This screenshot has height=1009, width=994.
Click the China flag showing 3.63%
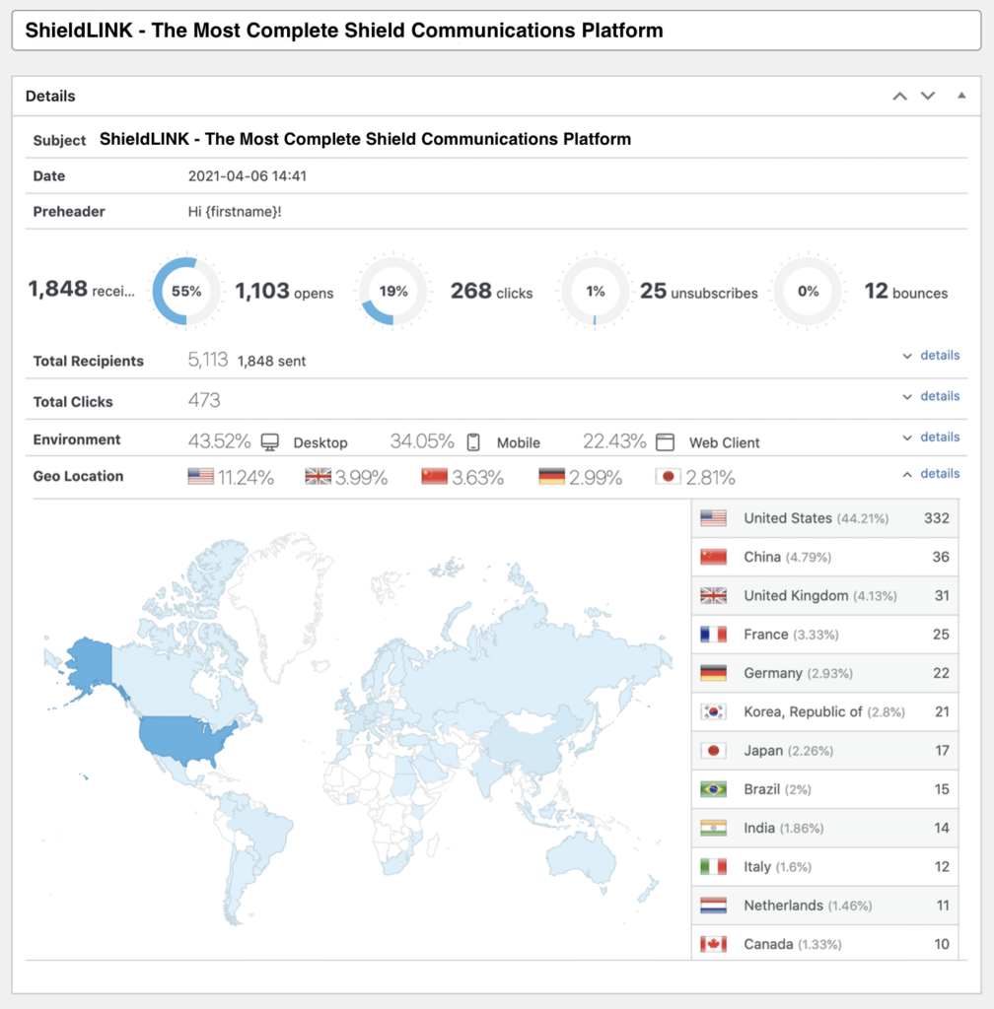click(x=435, y=476)
